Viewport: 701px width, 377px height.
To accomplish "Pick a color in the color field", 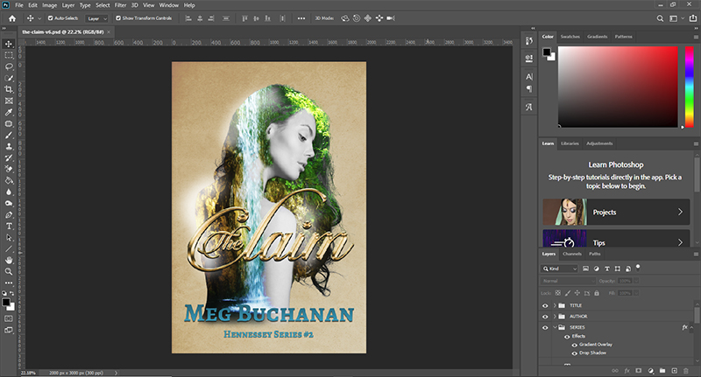I will (x=618, y=87).
